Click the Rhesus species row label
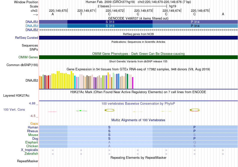 click(x=33, y=131)
